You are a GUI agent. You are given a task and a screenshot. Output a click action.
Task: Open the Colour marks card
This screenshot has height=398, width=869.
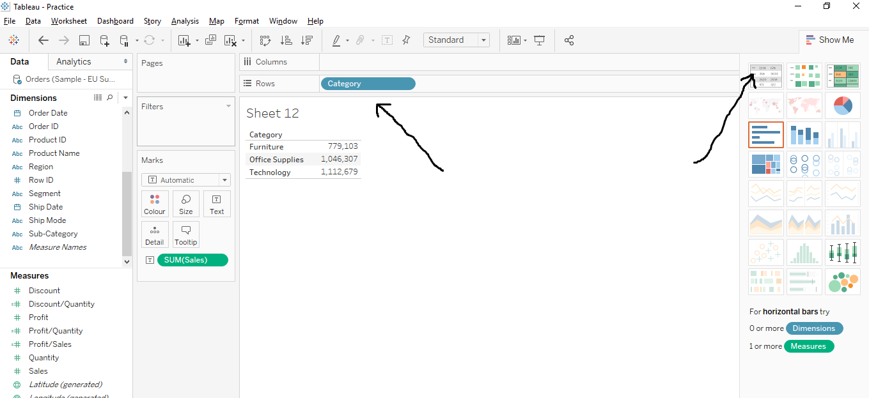tap(155, 204)
